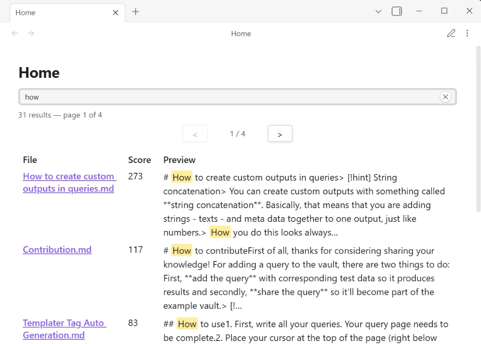Select the Home tab

[67, 12]
